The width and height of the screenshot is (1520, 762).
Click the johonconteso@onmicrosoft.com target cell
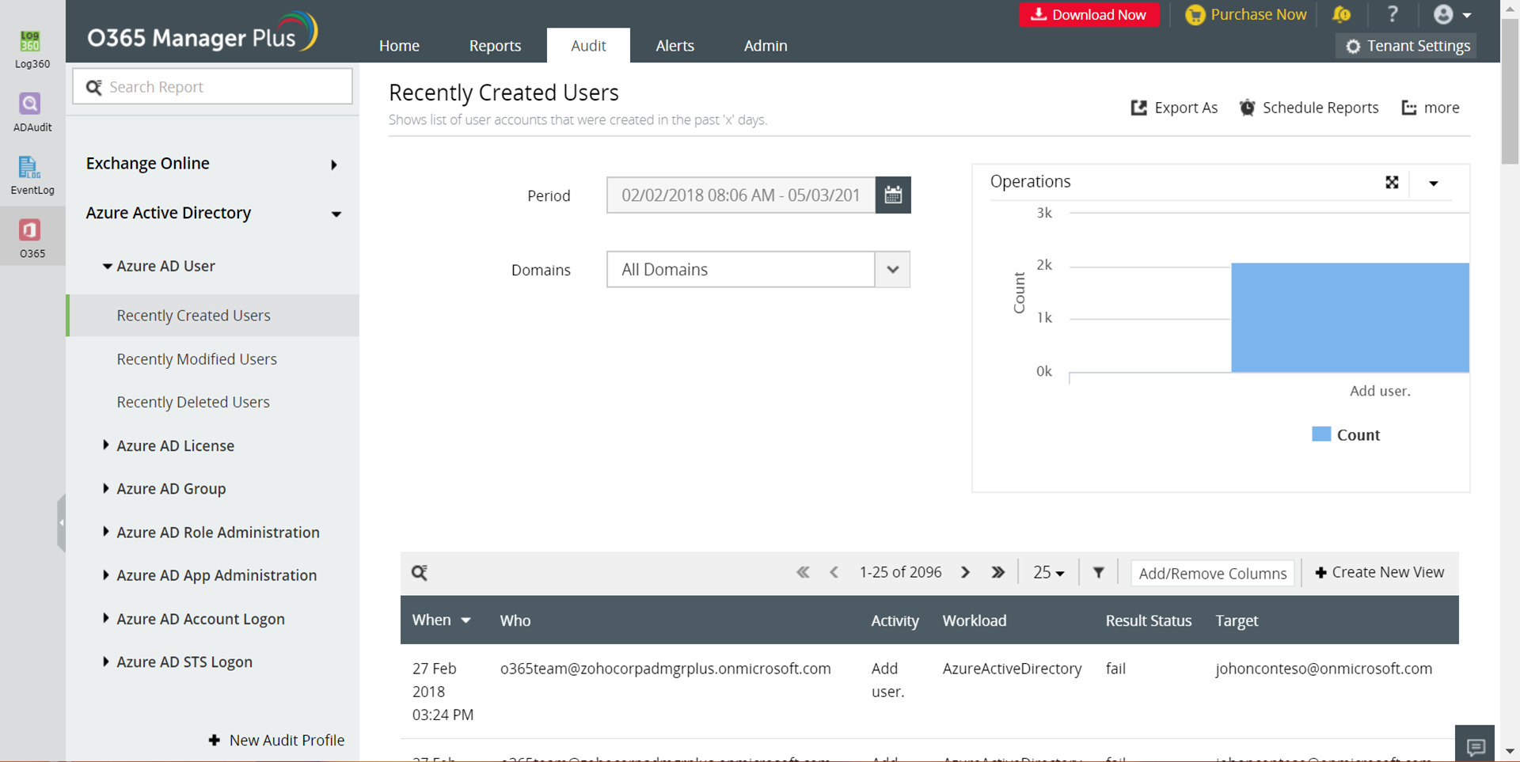coord(1324,669)
